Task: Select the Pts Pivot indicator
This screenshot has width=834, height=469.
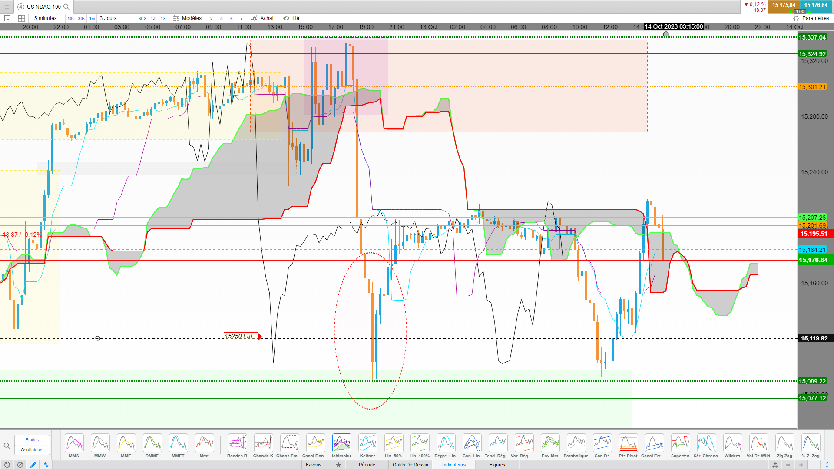Action: point(628,443)
